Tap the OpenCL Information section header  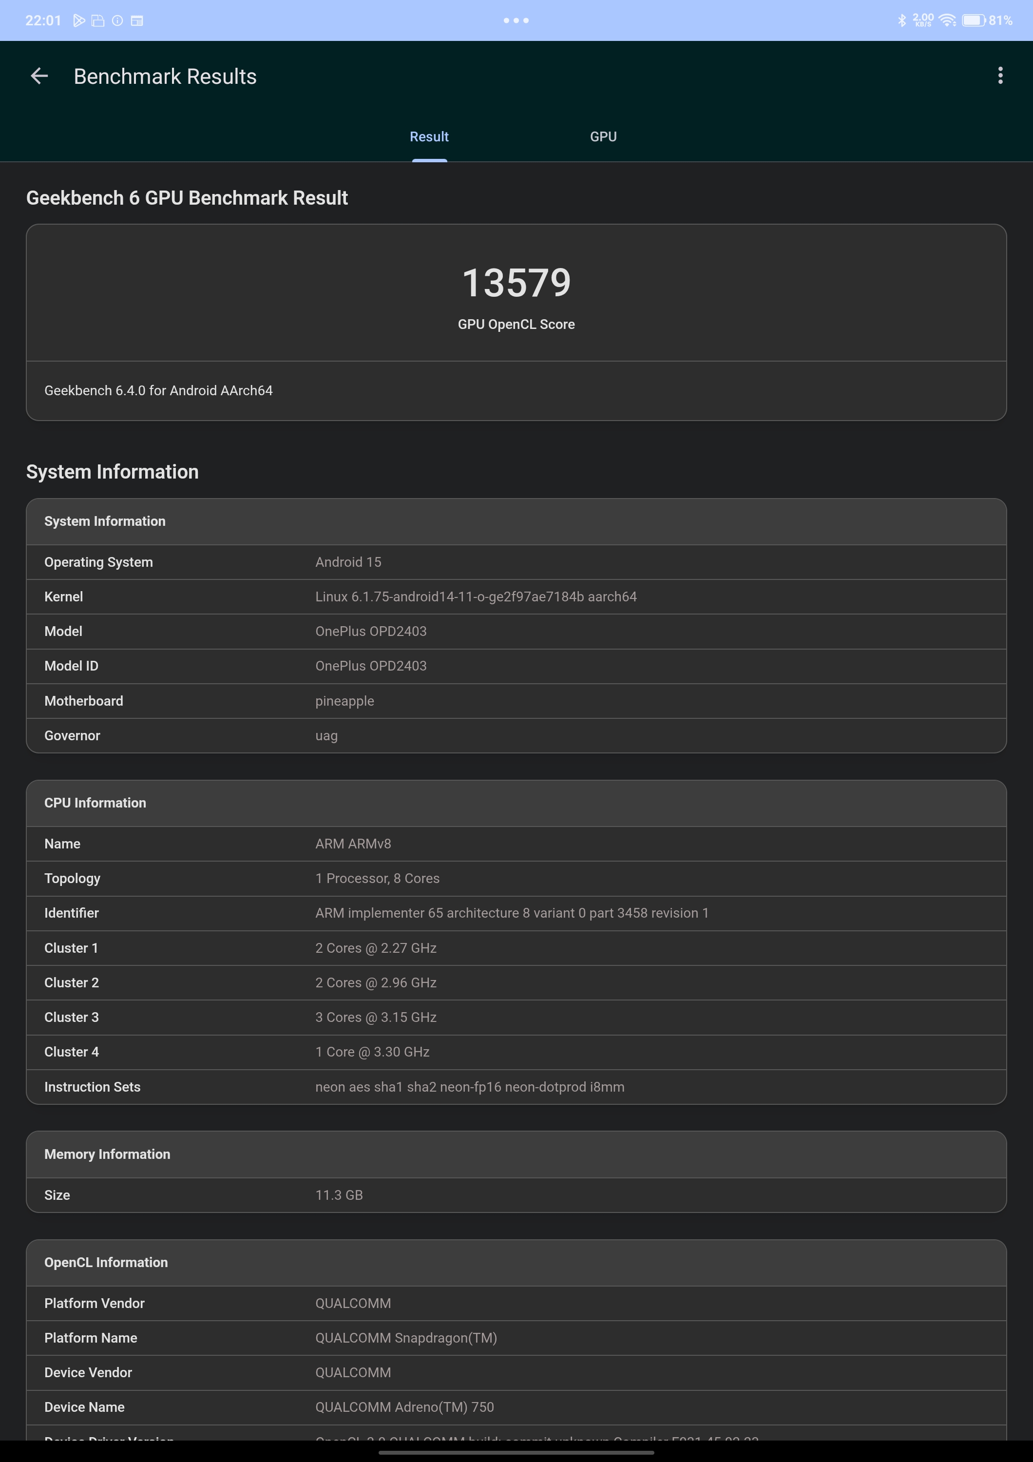coord(516,1263)
